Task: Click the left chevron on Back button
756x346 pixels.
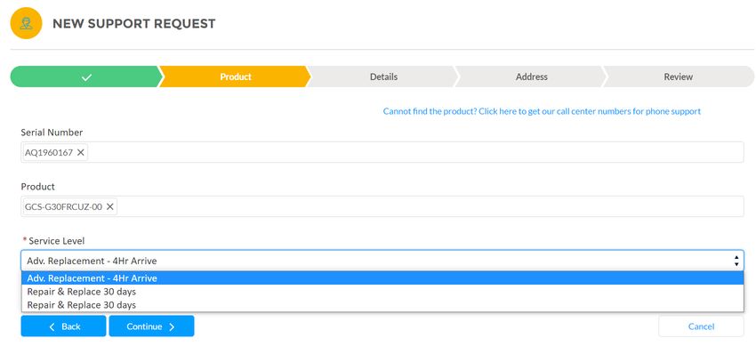Action: pyautogui.click(x=52, y=326)
